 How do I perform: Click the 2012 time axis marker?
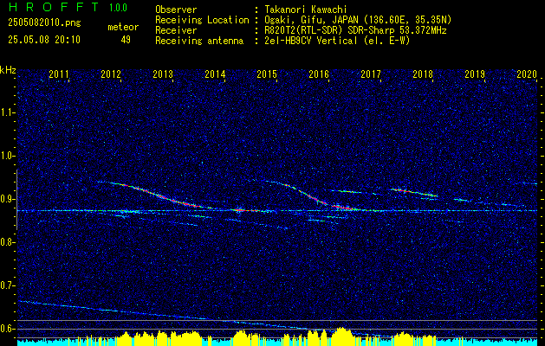pyautogui.click(x=111, y=74)
